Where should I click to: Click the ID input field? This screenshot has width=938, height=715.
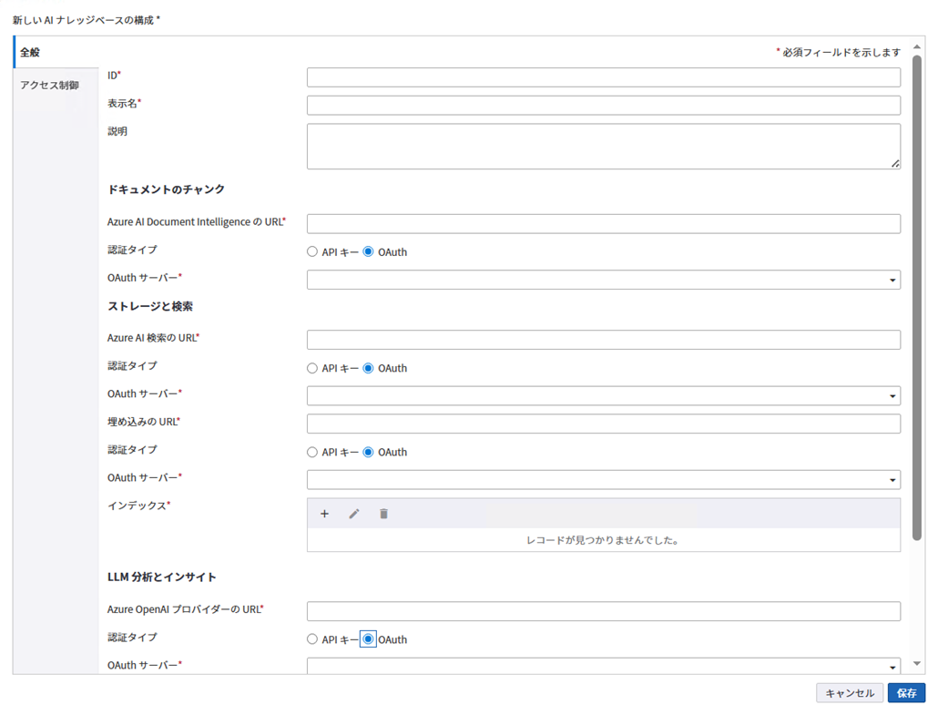[604, 77]
